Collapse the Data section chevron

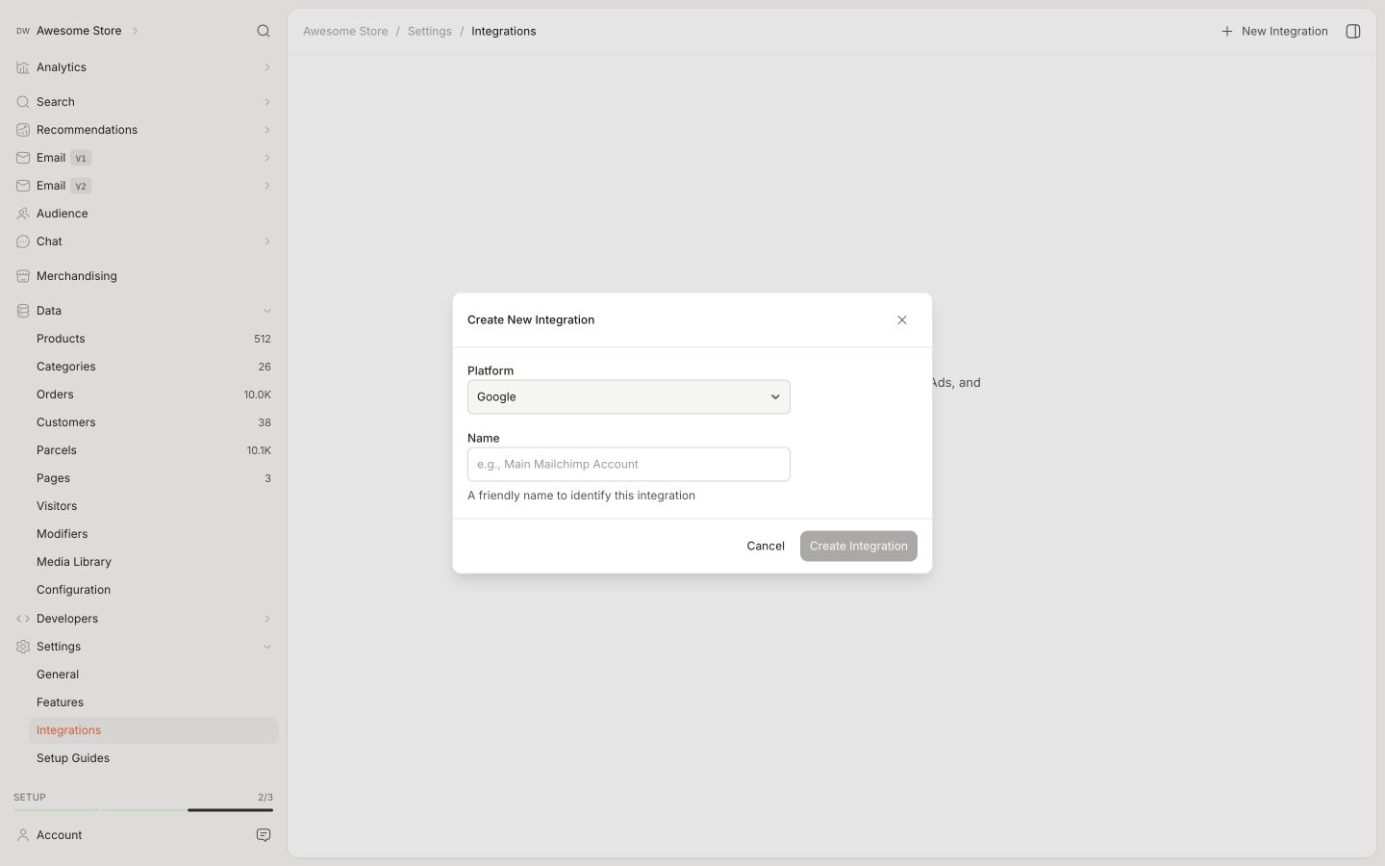coord(267,311)
